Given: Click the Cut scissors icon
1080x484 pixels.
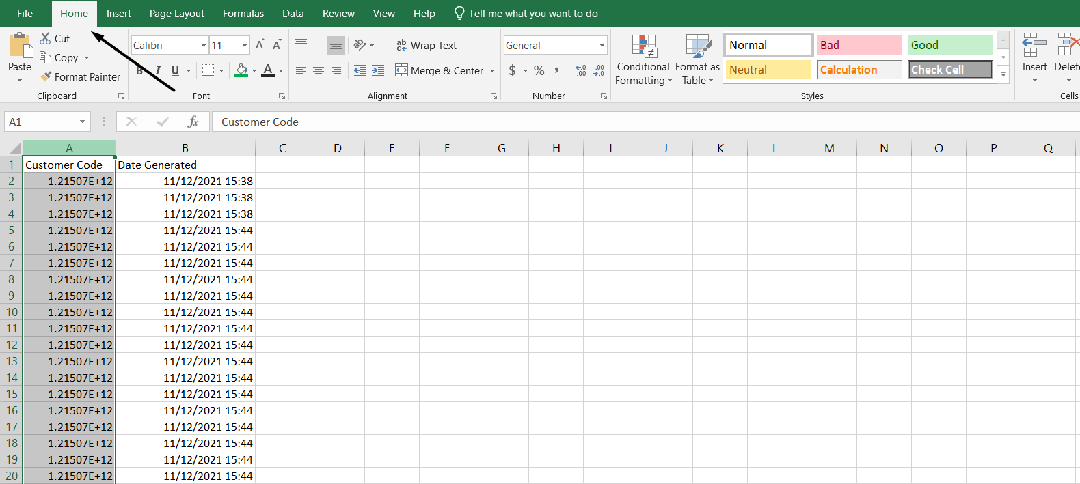Looking at the screenshot, I should pyautogui.click(x=46, y=38).
